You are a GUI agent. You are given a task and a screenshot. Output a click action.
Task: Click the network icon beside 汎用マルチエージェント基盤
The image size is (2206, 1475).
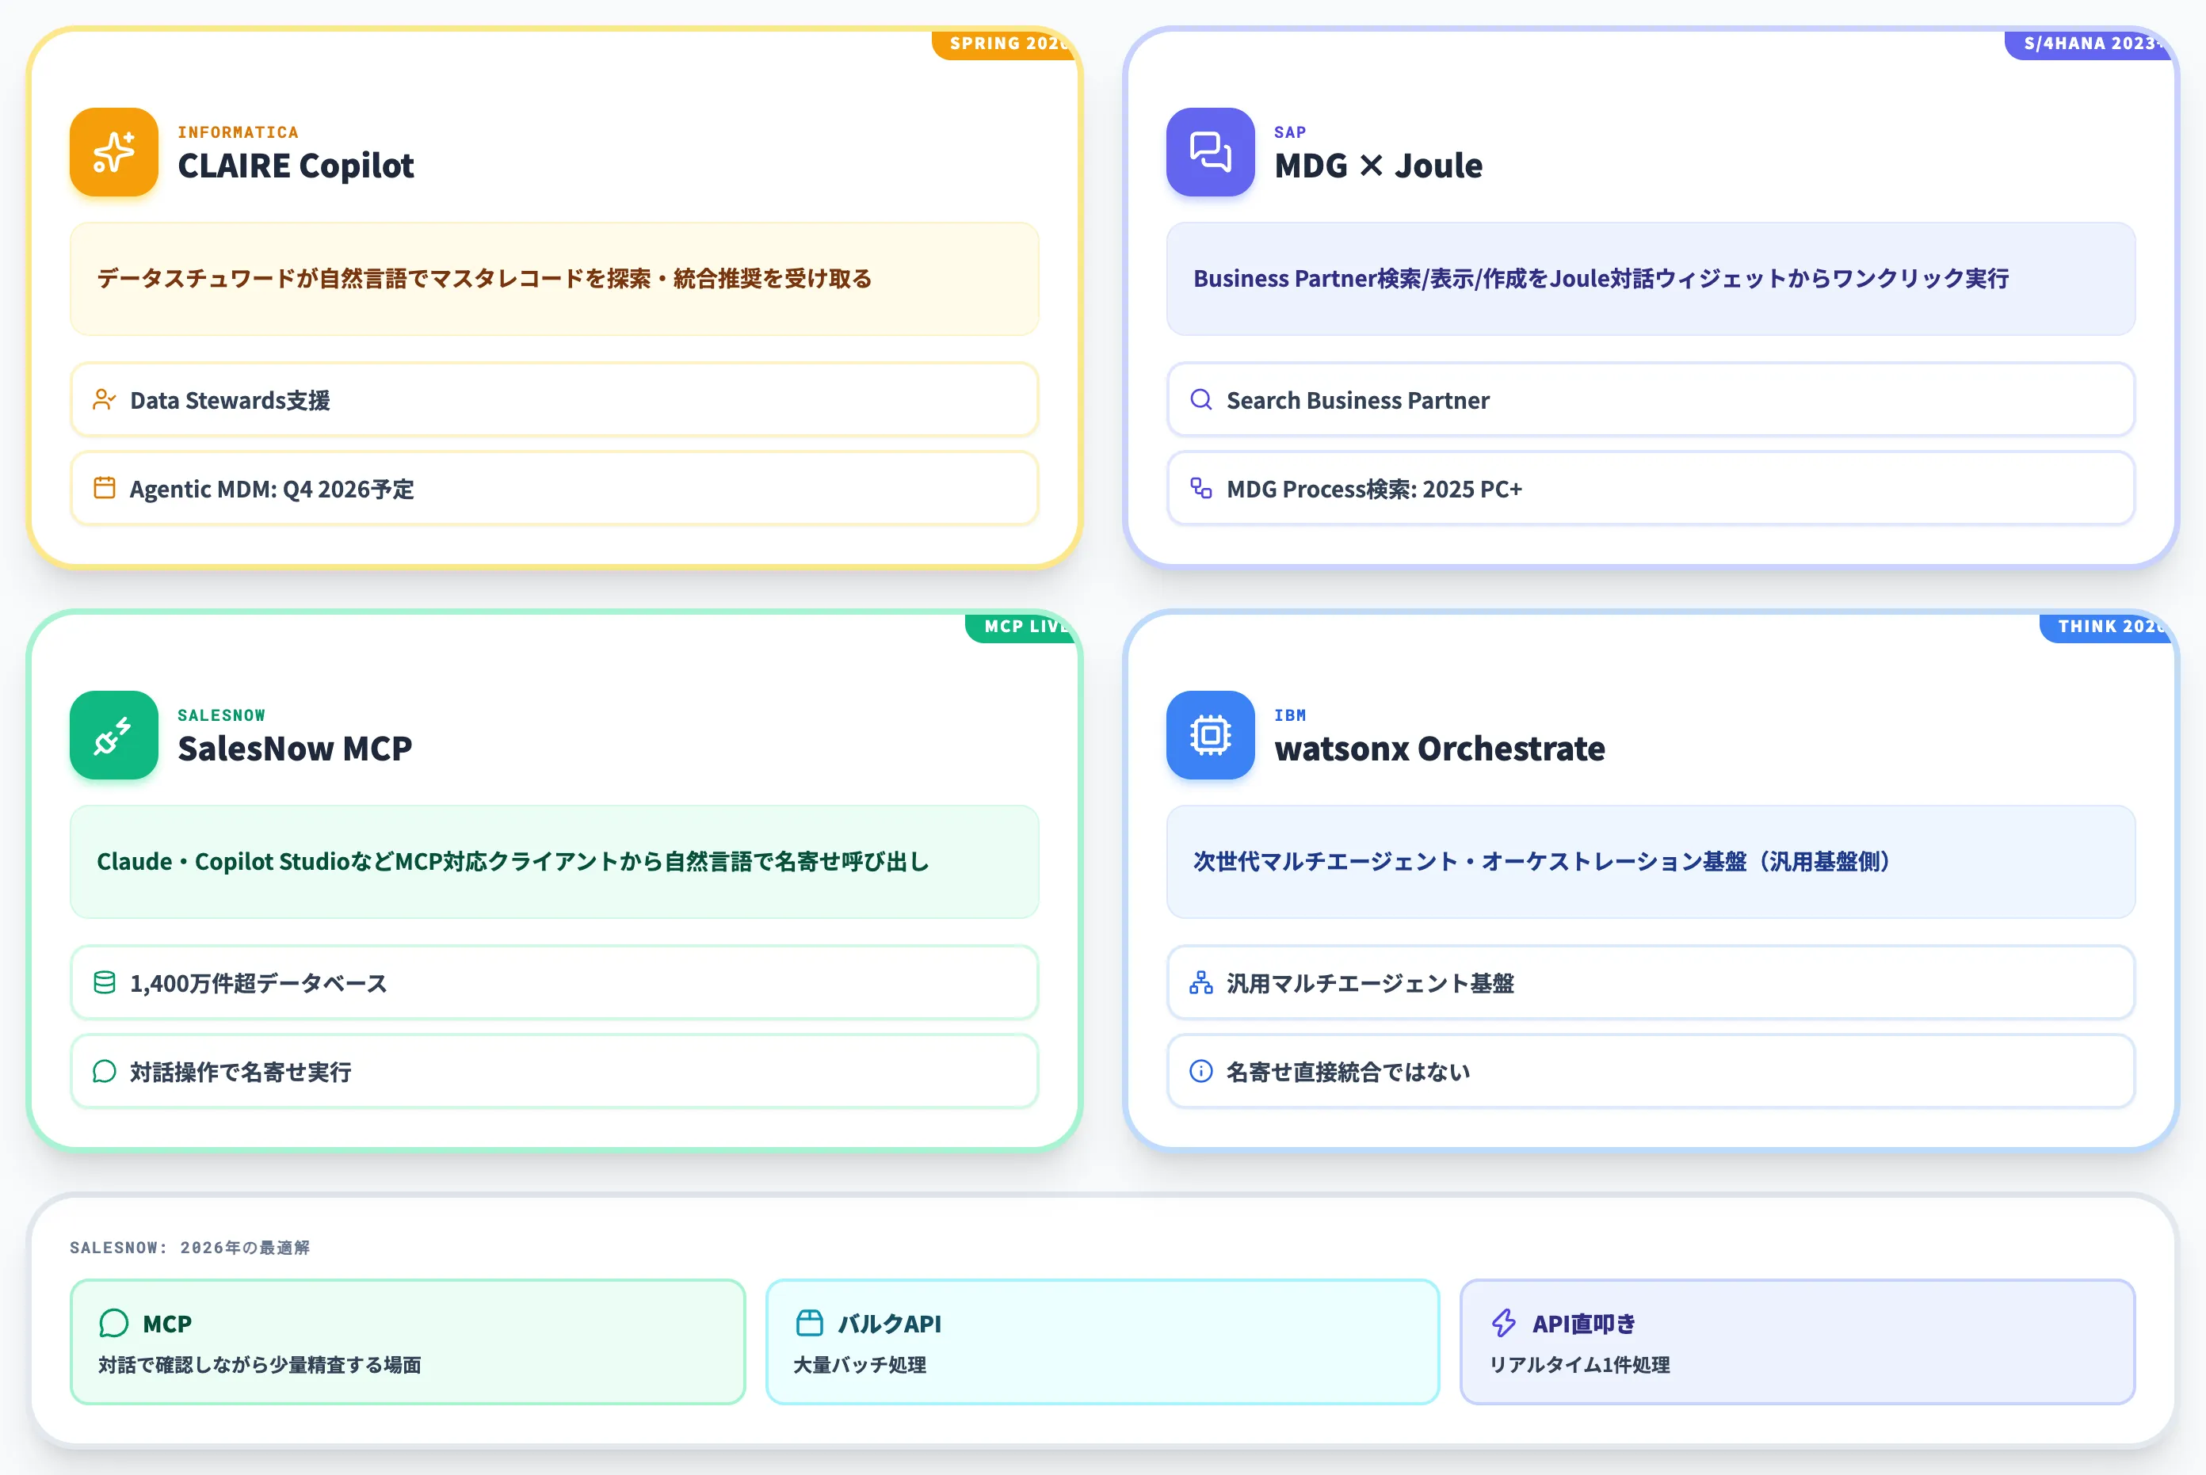click(1200, 983)
